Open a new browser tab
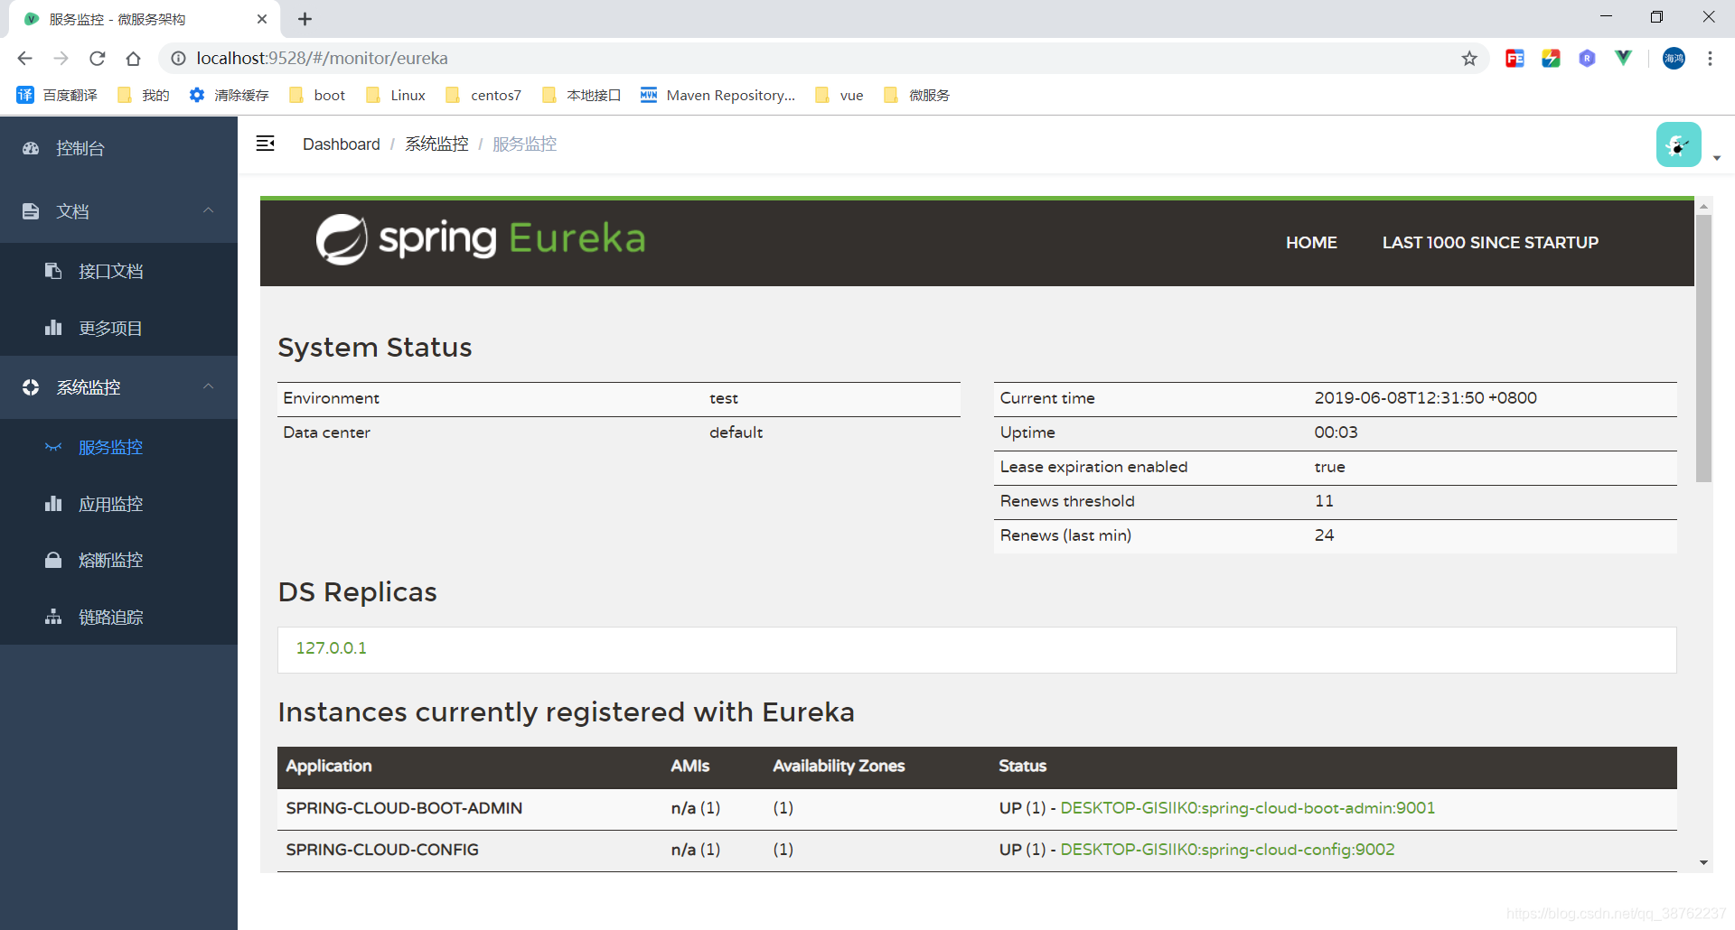The image size is (1735, 930). click(305, 19)
